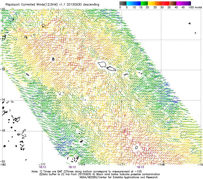This screenshot has width=203, height=179.
Task: Click the brown 35-40 knots legend segment
Action: 173,3
